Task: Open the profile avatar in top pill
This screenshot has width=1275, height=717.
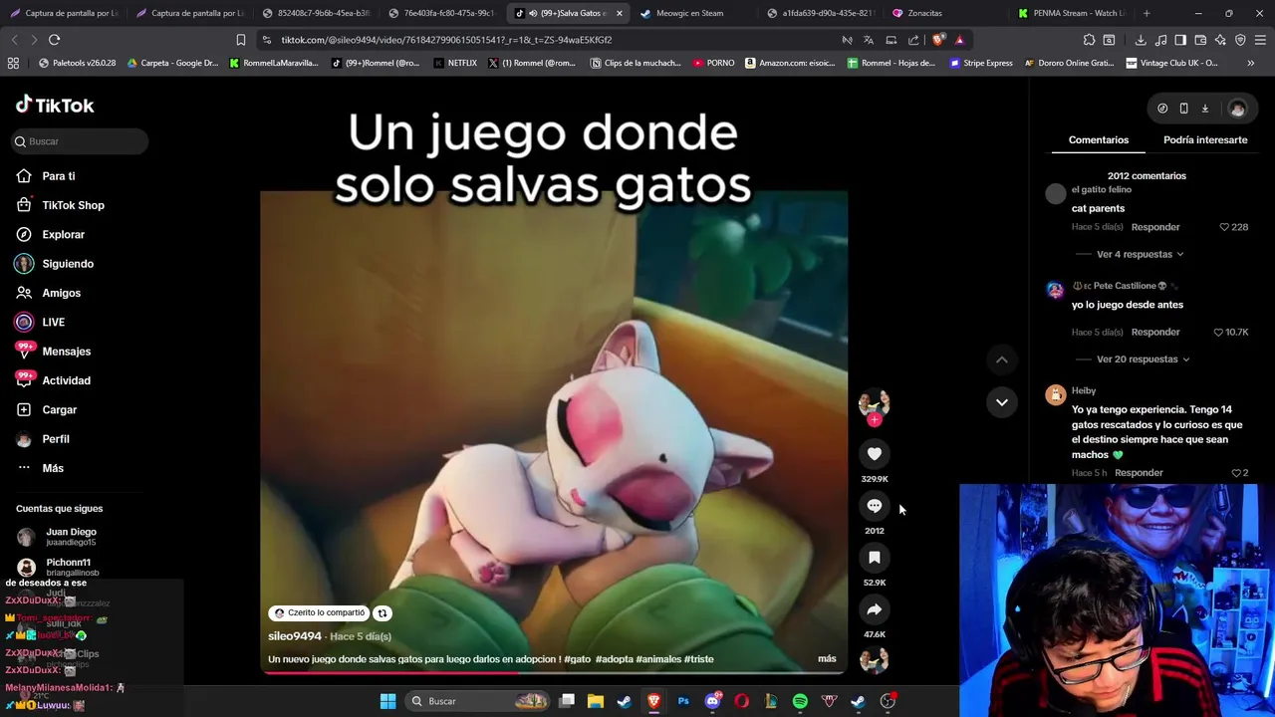Action: (1237, 109)
